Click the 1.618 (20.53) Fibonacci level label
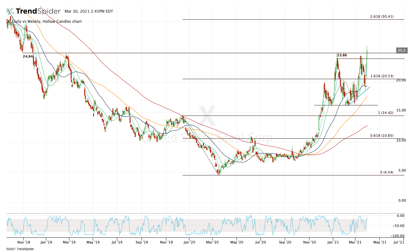Image resolution: width=414 pixels, height=252 pixels. tap(382, 76)
